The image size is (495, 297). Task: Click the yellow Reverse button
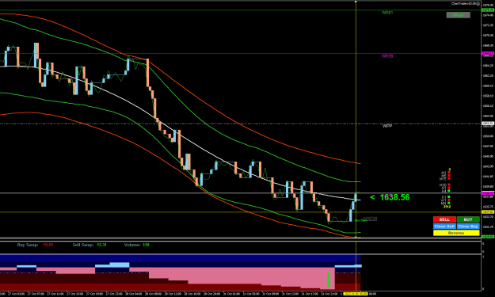456,233
